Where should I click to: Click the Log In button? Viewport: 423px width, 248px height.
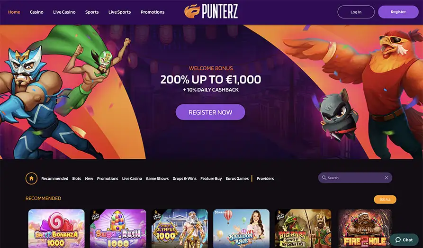[356, 12]
